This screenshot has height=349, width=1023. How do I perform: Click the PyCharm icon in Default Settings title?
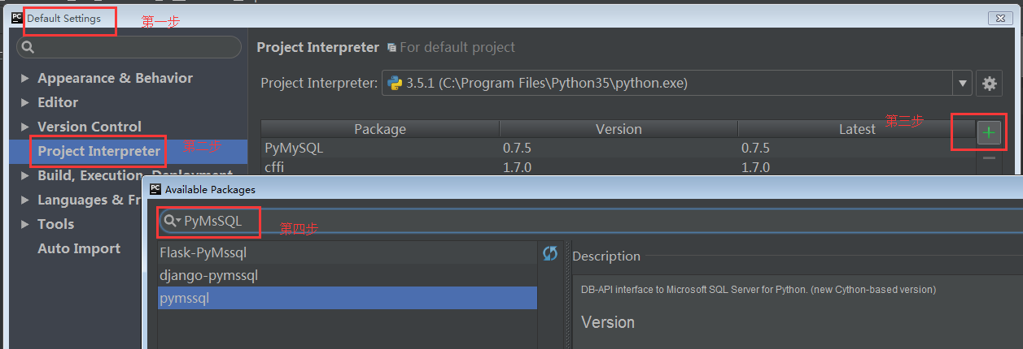click(x=17, y=18)
